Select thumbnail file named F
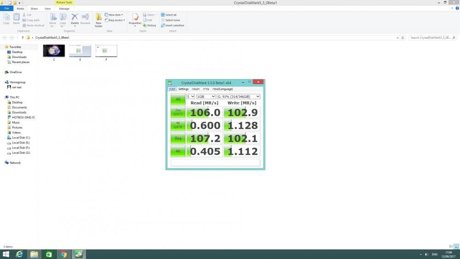Screen dimensions: 460x259 coord(106,53)
